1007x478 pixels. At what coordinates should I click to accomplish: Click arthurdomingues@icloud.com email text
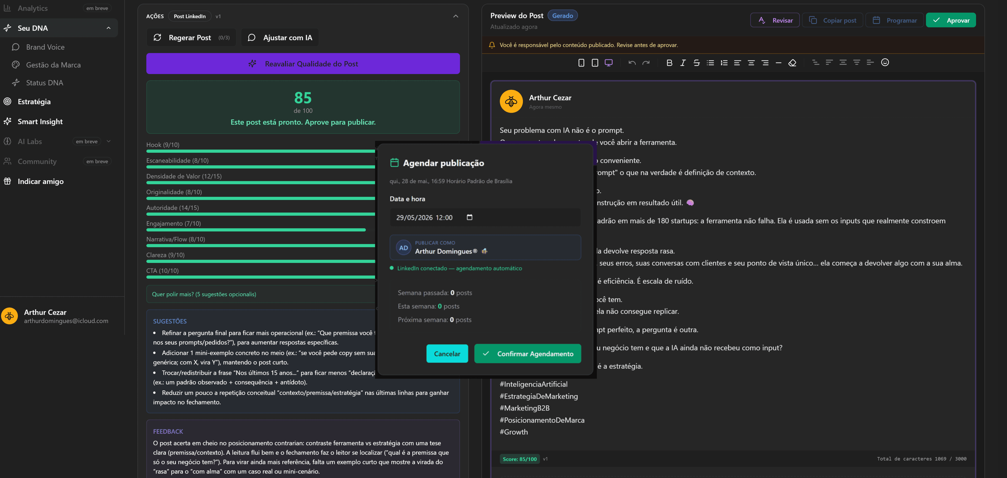66,321
